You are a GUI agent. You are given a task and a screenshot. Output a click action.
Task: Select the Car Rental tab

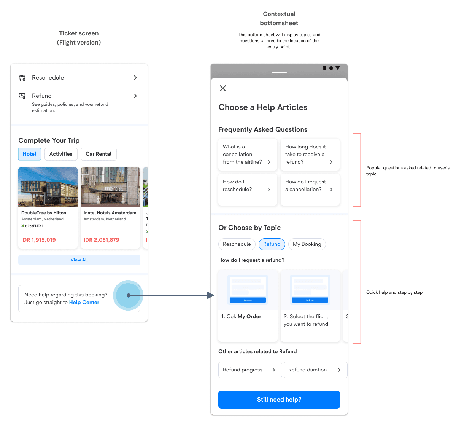(99, 154)
